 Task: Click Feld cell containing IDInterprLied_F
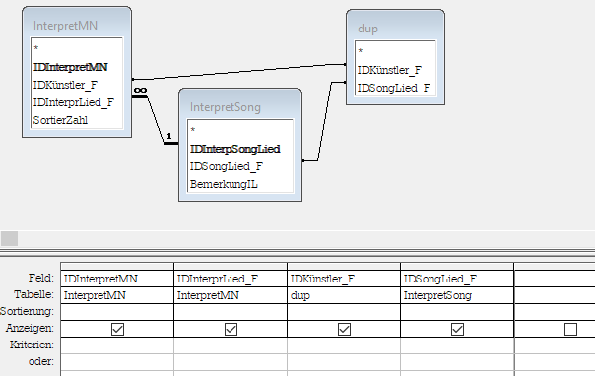coord(231,279)
